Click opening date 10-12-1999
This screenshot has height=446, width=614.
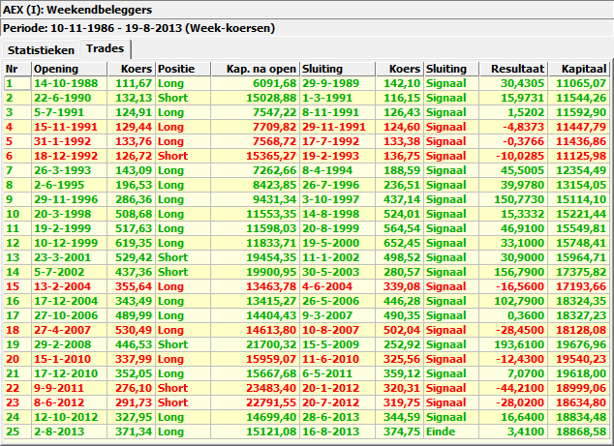pos(66,243)
